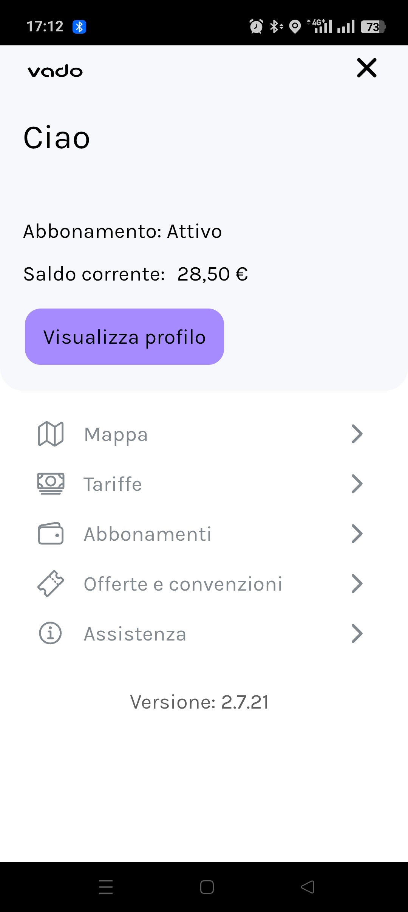Open Abbonamenti via the right chevron
This screenshot has height=912, width=408.
tap(357, 534)
